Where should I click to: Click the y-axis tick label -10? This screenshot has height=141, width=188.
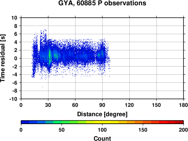click(x=13, y=99)
